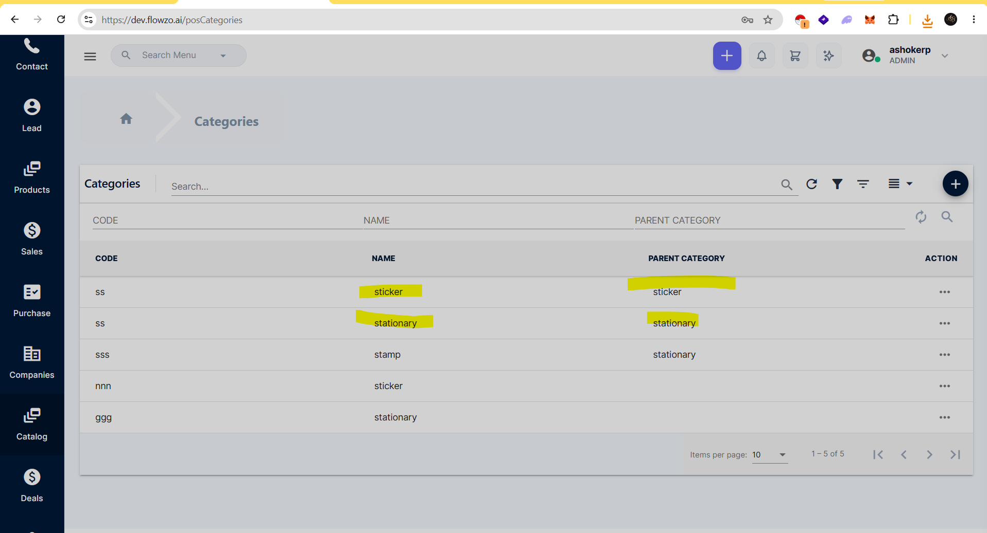987x533 pixels.
Task: Add new category with dark plus button
Action: tap(956, 184)
